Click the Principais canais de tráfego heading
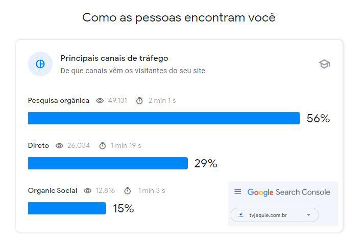 point(114,58)
